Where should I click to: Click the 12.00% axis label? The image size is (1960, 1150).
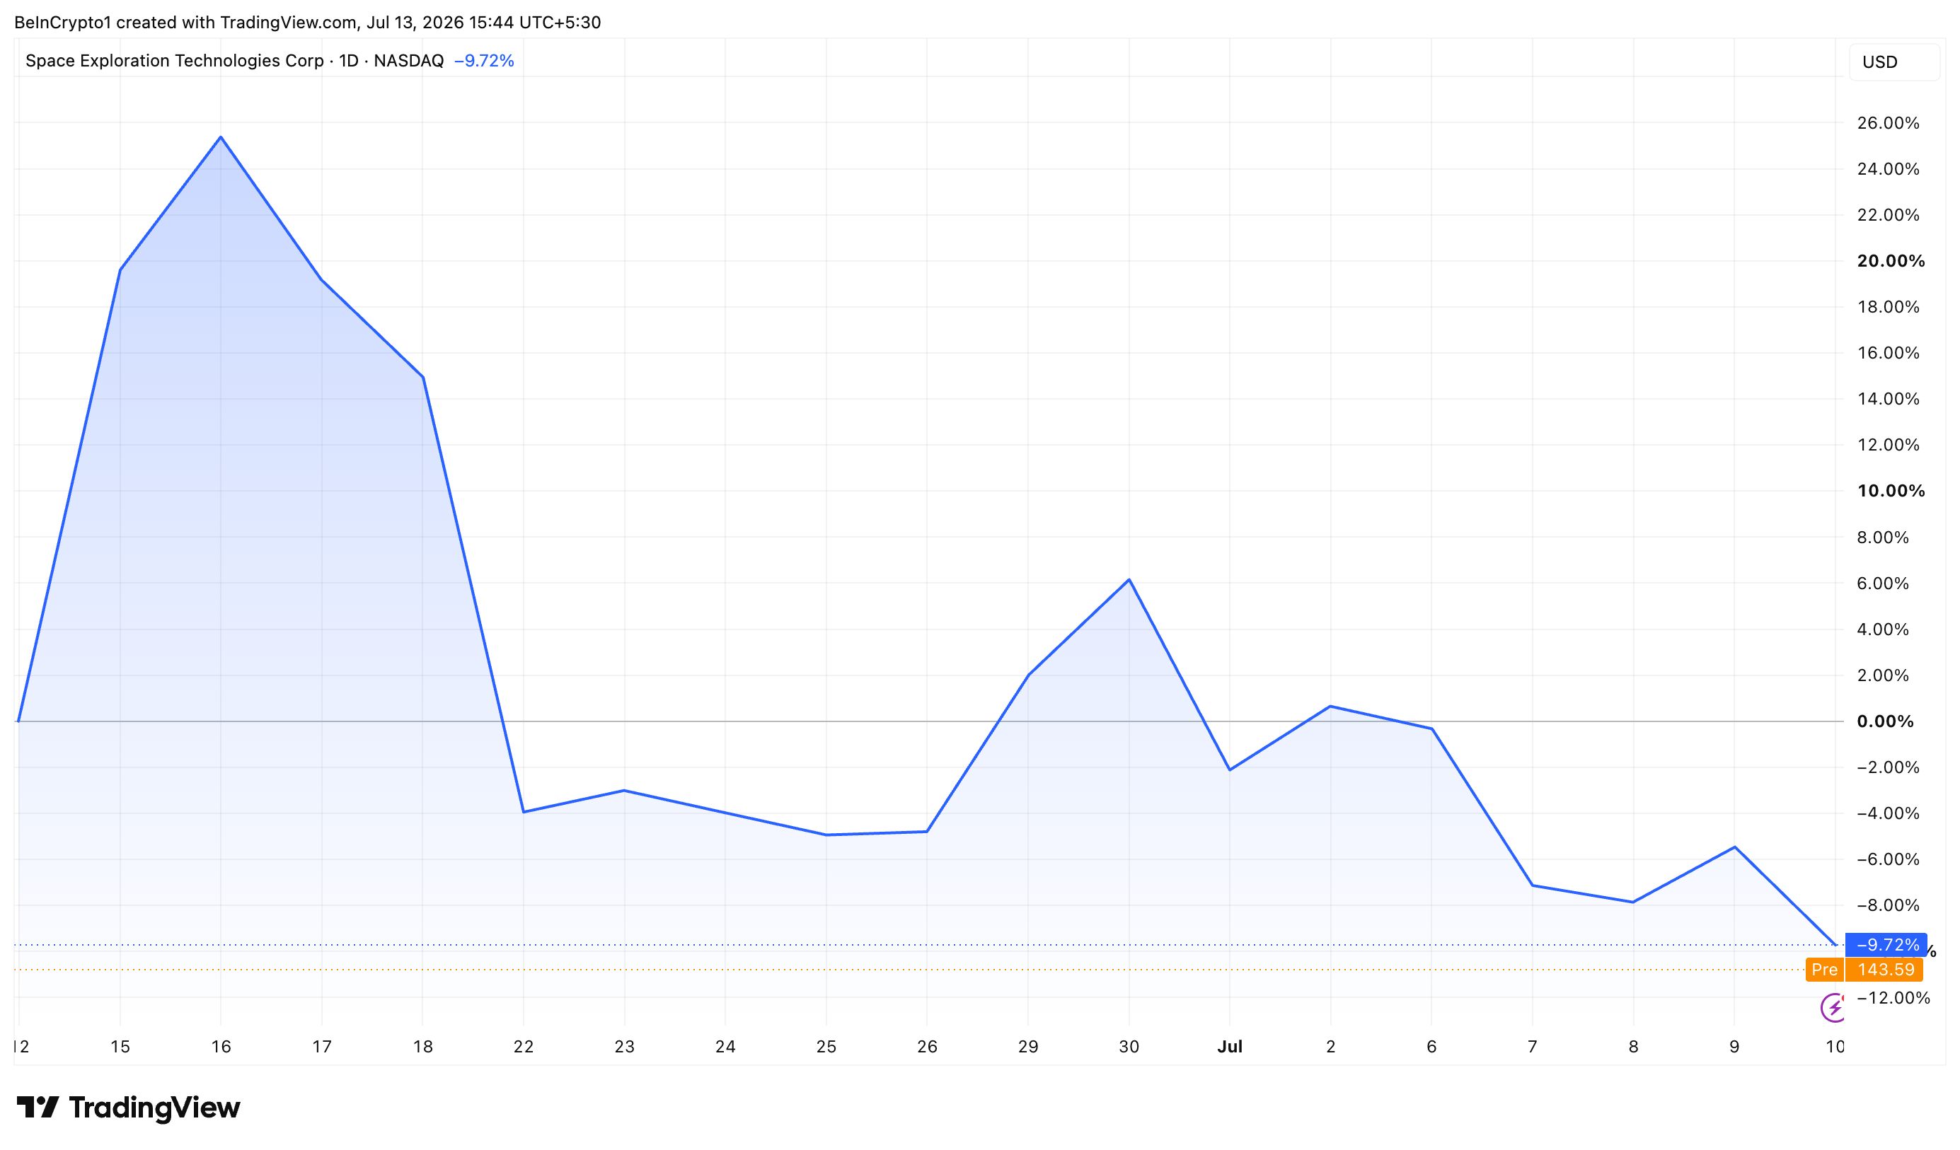coord(1888,445)
